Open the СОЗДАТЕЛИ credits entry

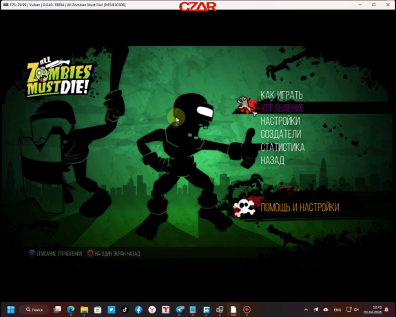(x=281, y=134)
